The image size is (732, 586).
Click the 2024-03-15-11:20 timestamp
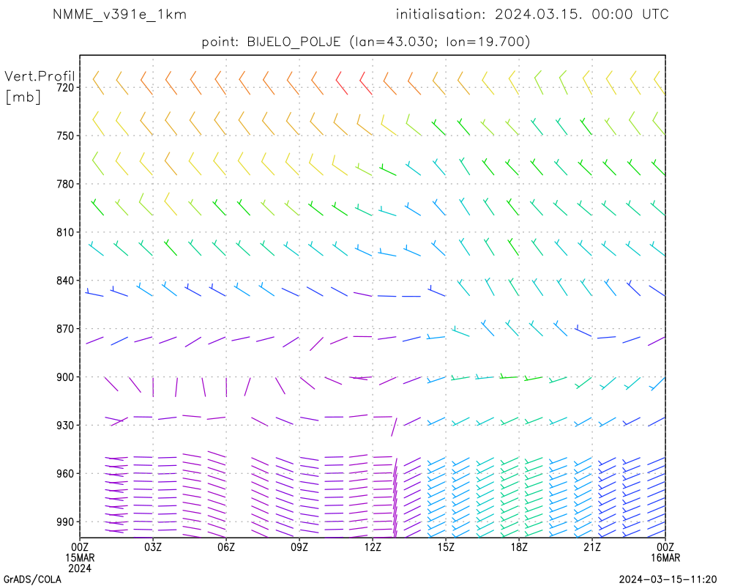point(668,580)
